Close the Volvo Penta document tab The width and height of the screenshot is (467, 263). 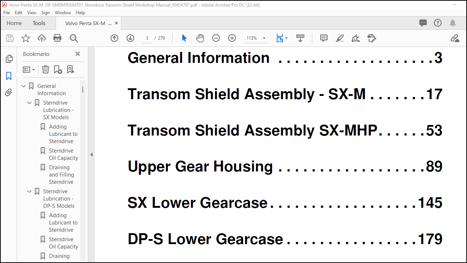point(116,23)
